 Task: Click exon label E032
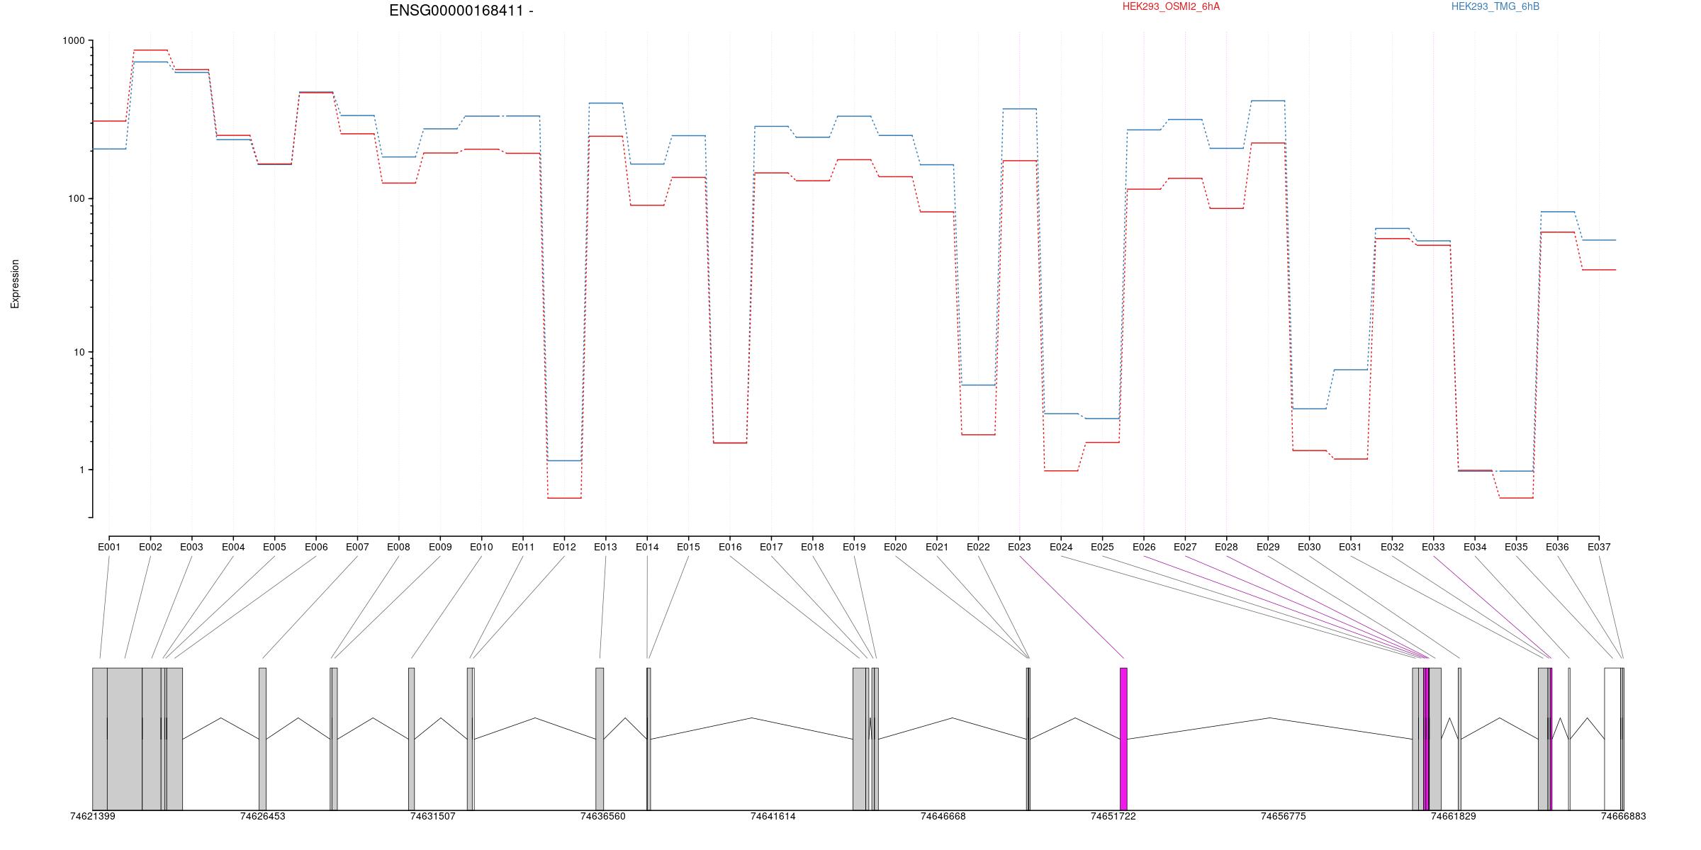tap(1392, 547)
